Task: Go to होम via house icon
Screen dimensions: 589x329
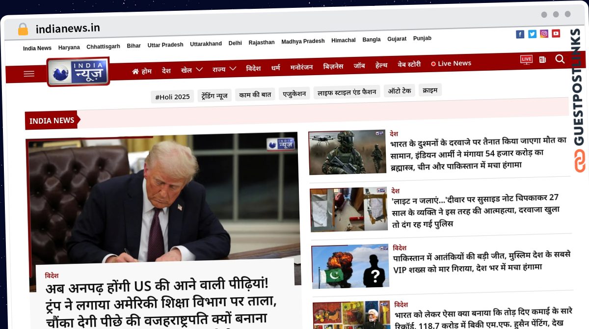Action: 141,71
